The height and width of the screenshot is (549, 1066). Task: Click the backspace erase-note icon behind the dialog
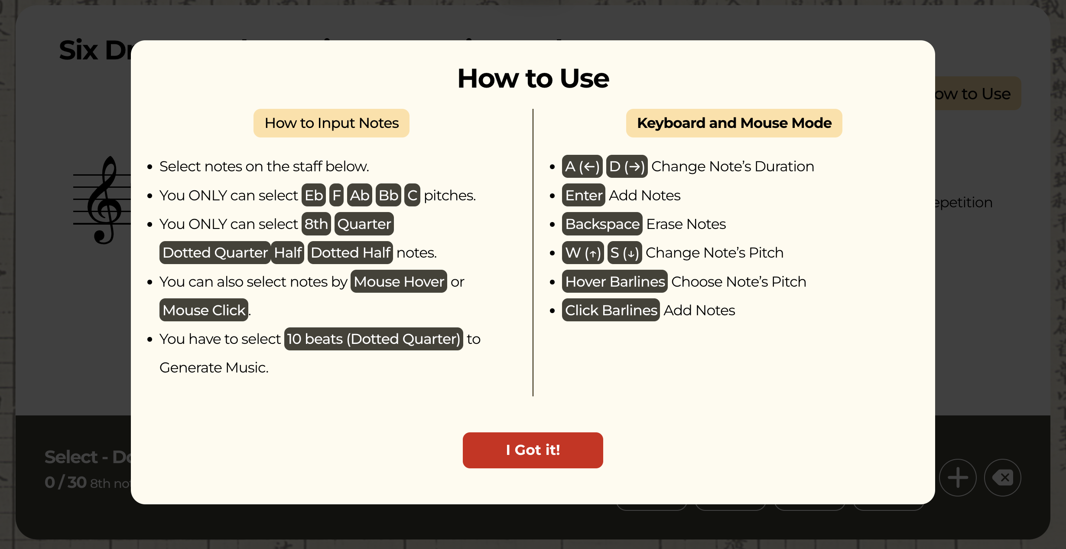[1003, 477]
